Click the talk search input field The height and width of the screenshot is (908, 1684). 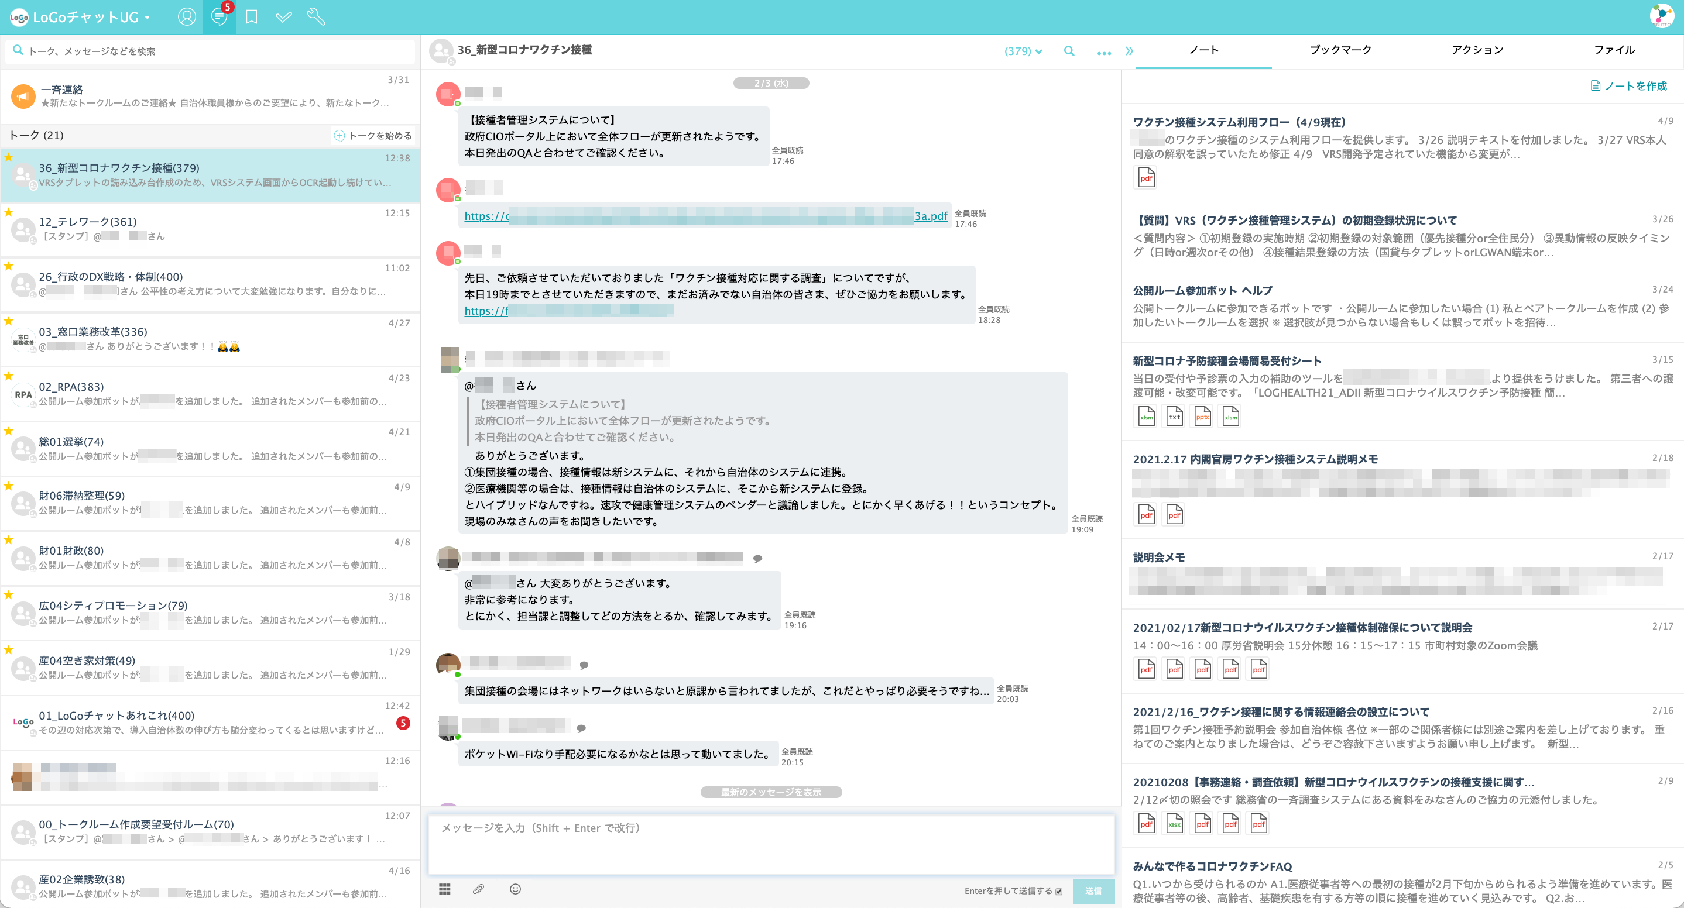click(210, 51)
